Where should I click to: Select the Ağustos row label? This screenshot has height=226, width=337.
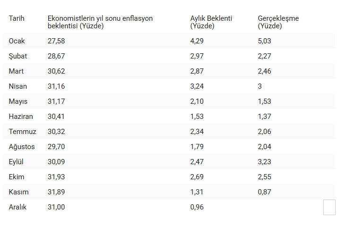tap(22, 147)
